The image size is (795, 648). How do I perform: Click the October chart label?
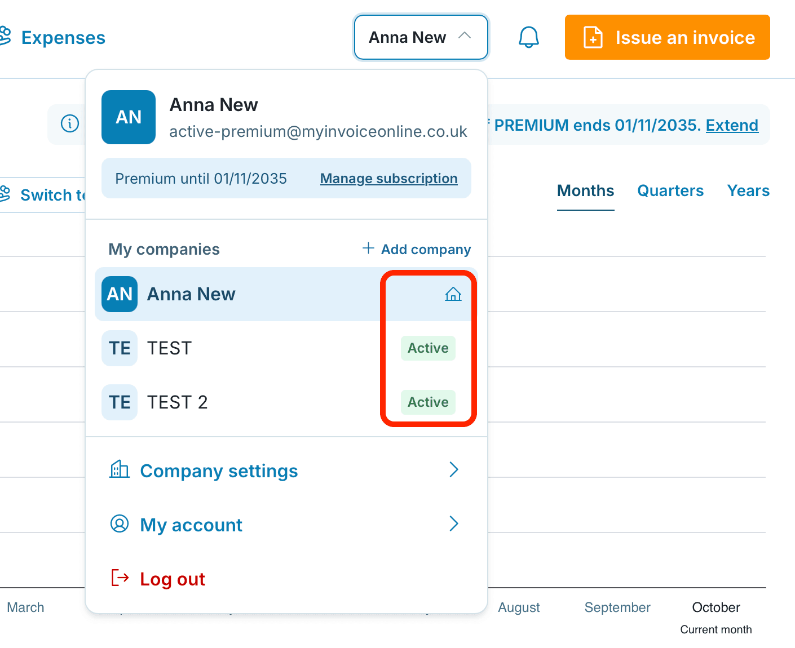click(716, 607)
